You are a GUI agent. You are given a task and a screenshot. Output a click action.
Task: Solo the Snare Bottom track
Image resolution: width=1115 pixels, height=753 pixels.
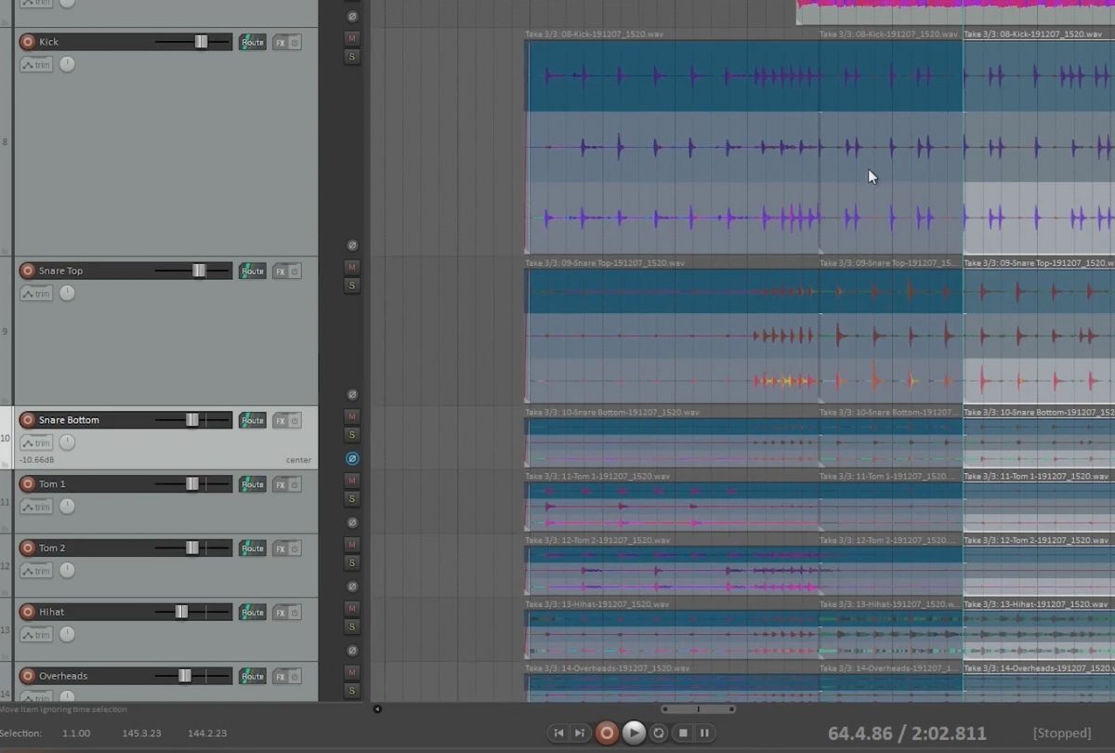(352, 435)
